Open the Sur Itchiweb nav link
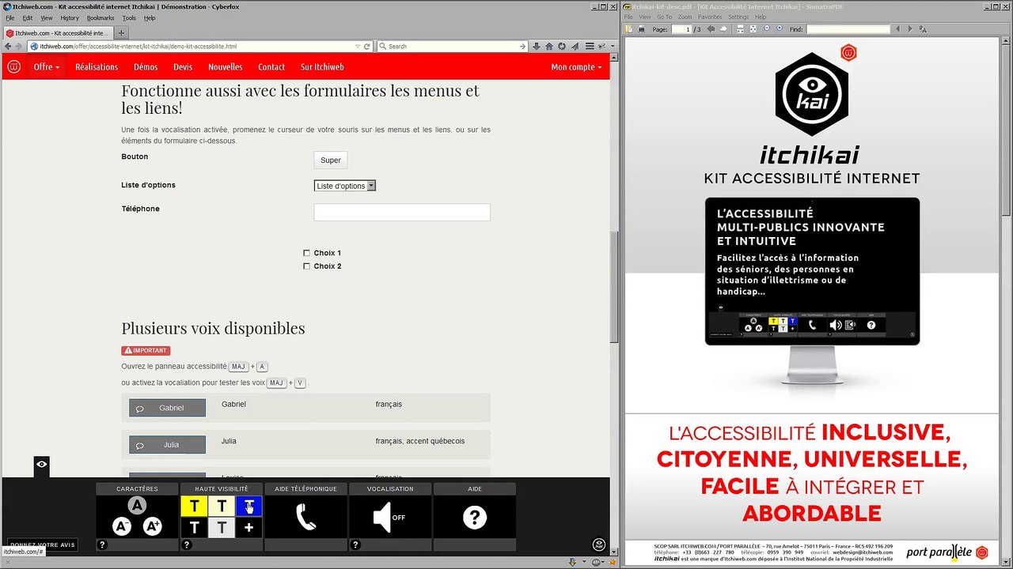The height and width of the screenshot is (569, 1013). 322,67
